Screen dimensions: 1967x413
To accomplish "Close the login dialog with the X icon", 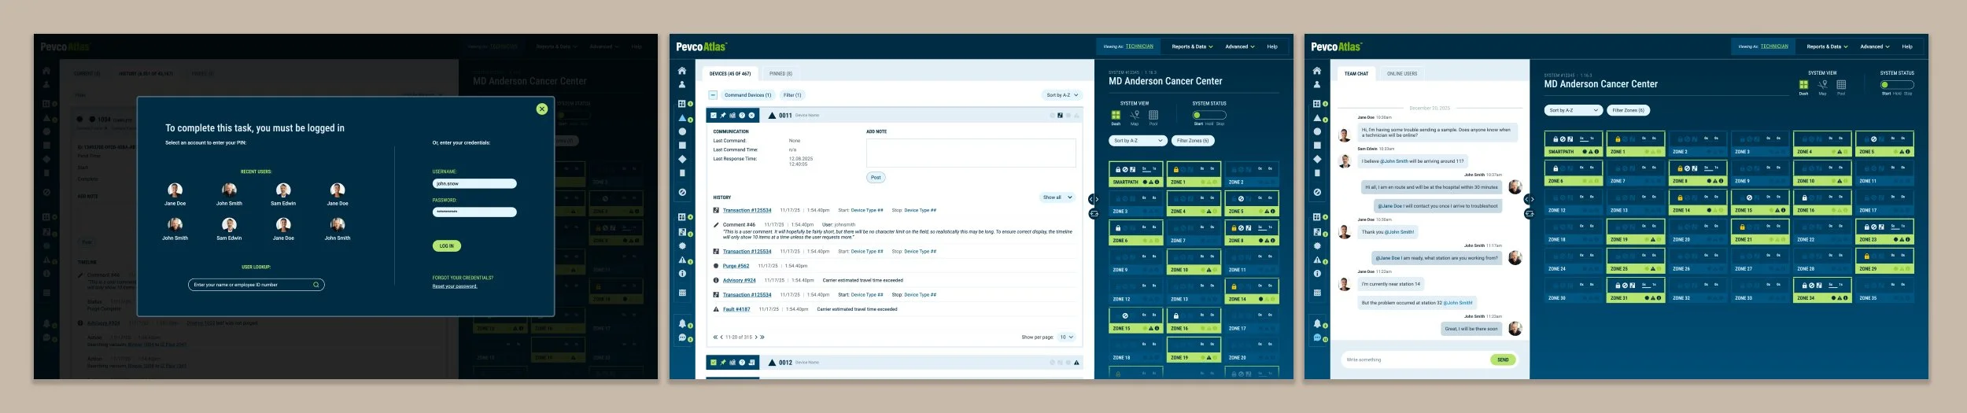I will pyautogui.click(x=541, y=109).
